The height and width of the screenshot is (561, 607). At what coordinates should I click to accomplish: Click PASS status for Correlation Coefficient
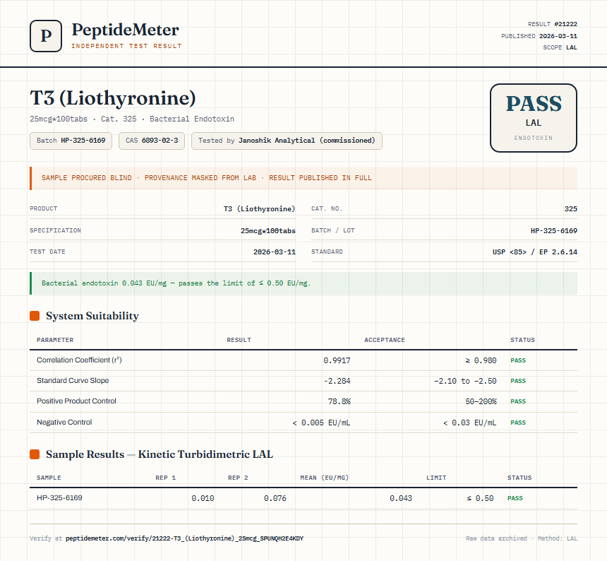518,360
